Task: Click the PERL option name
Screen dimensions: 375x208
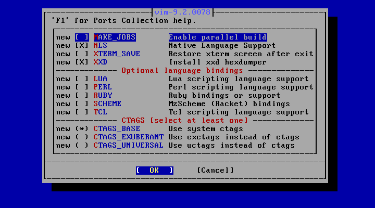Action: [x=103, y=87]
